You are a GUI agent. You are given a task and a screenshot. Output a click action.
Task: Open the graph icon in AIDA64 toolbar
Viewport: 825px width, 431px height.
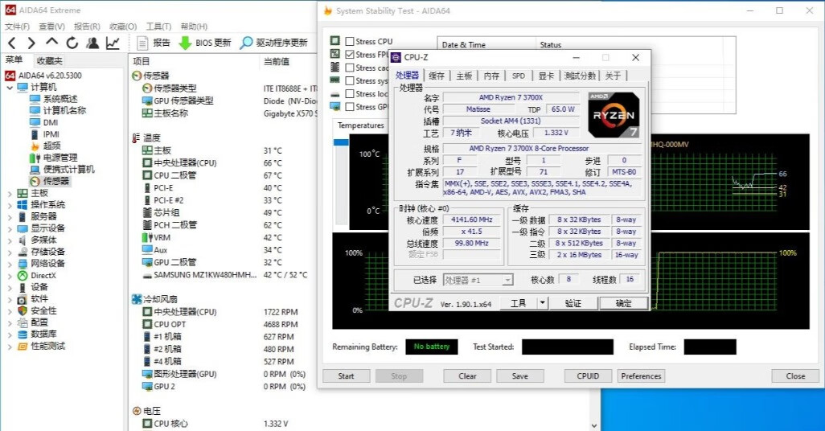click(x=113, y=43)
